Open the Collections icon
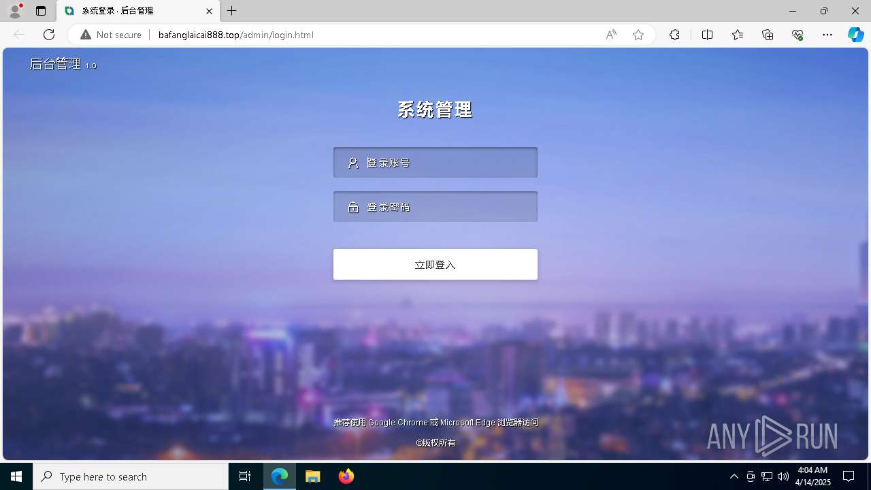This screenshot has width=871, height=490. [x=768, y=35]
